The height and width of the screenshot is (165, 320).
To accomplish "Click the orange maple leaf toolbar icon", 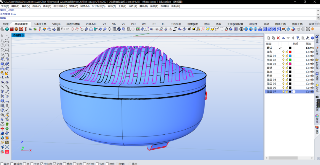I will click(313, 29).
